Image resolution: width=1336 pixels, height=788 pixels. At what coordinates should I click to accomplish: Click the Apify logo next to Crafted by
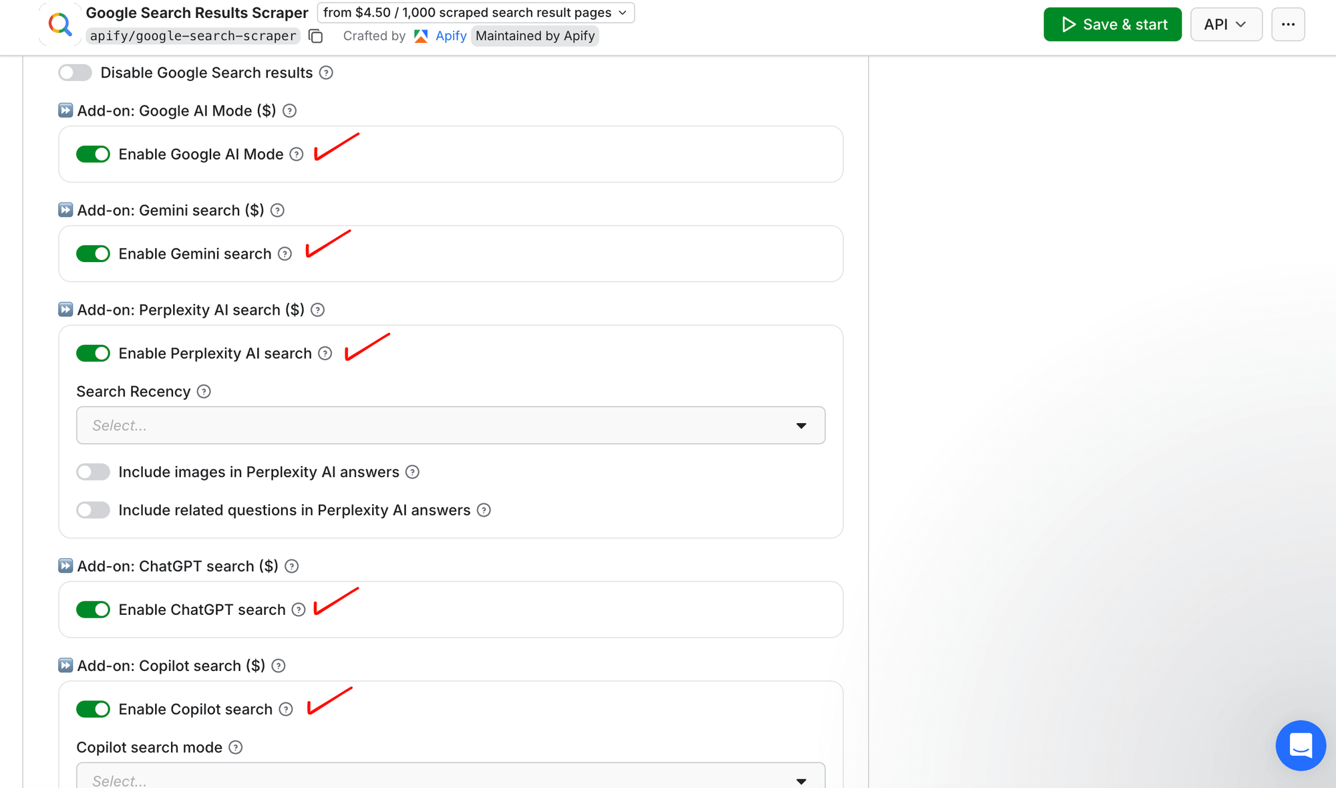[x=421, y=36]
